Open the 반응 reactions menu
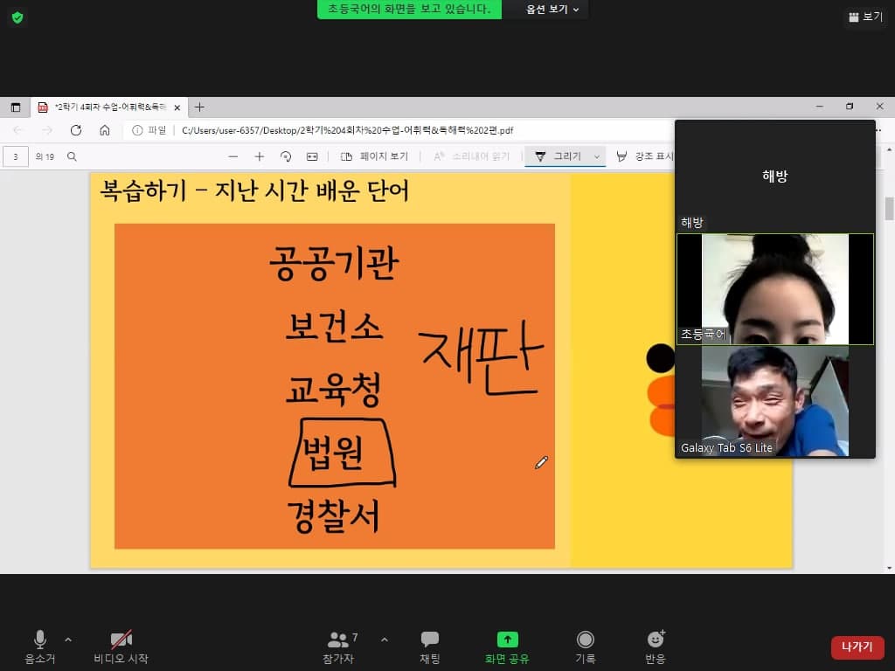 656,647
